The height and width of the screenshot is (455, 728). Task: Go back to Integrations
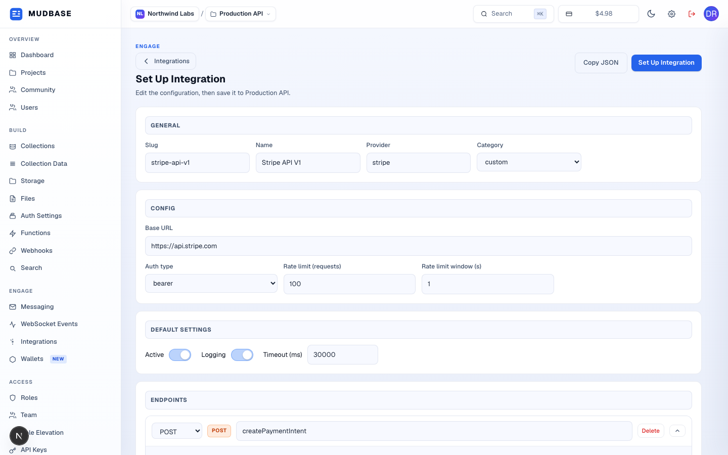pos(166,61)
